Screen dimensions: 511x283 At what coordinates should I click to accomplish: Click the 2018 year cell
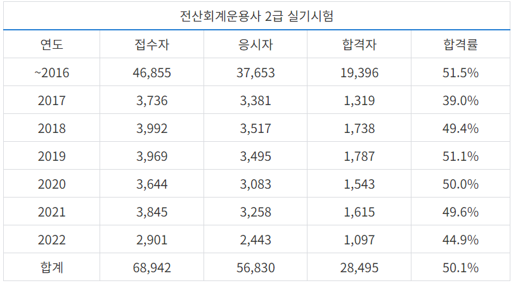pos(51,128)
